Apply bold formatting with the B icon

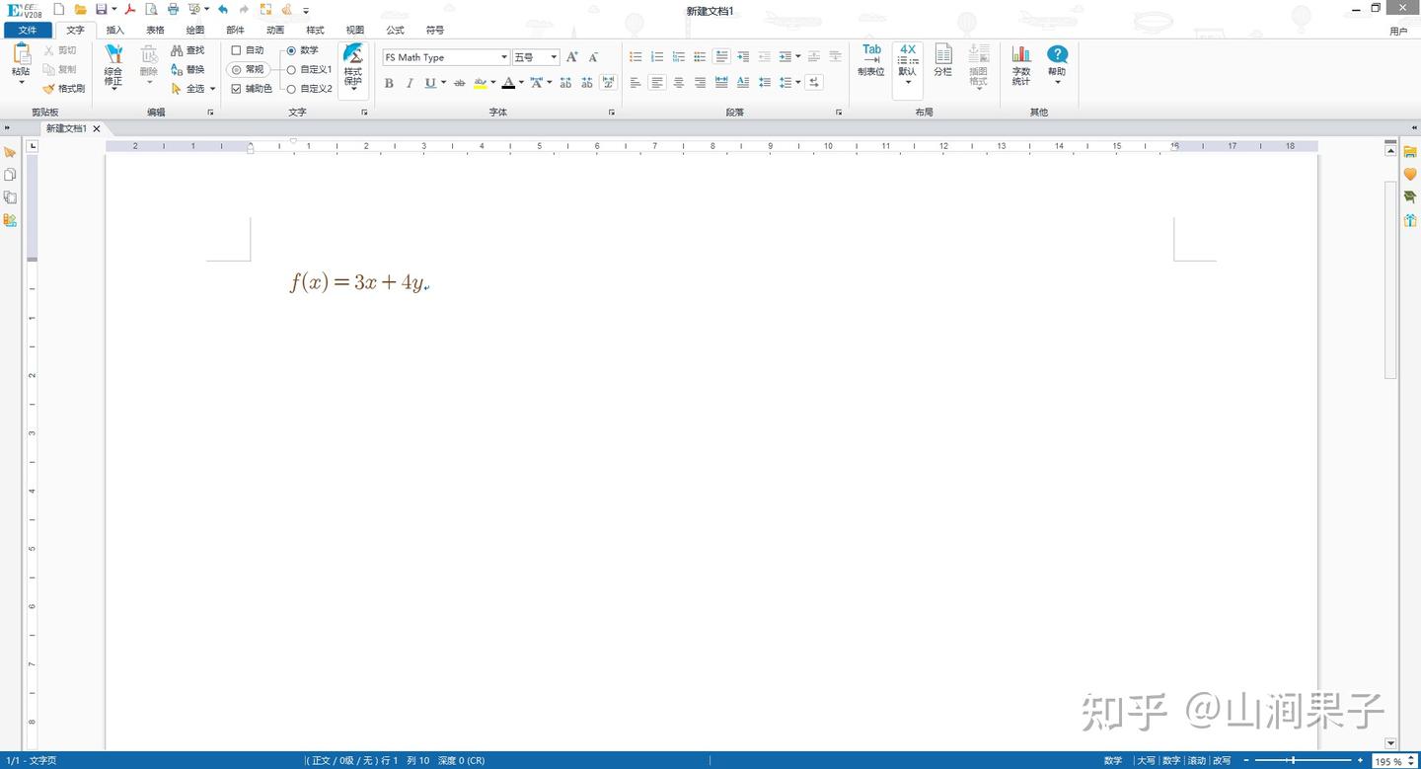click(389, 83)
